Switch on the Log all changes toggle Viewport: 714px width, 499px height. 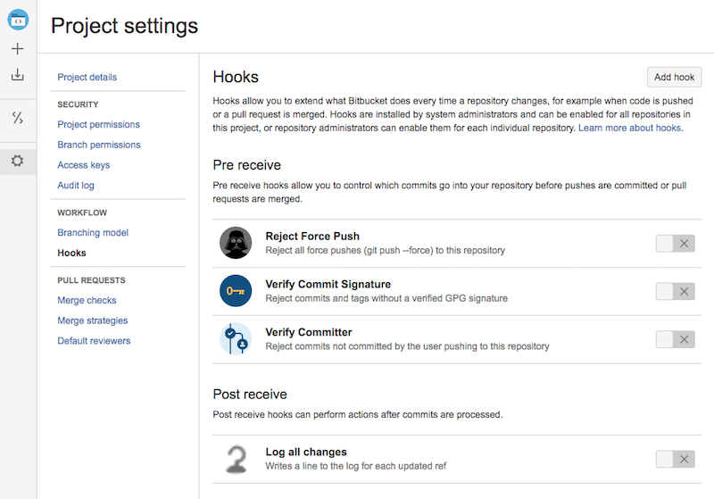pyautogui.click(x=676, y=459)
